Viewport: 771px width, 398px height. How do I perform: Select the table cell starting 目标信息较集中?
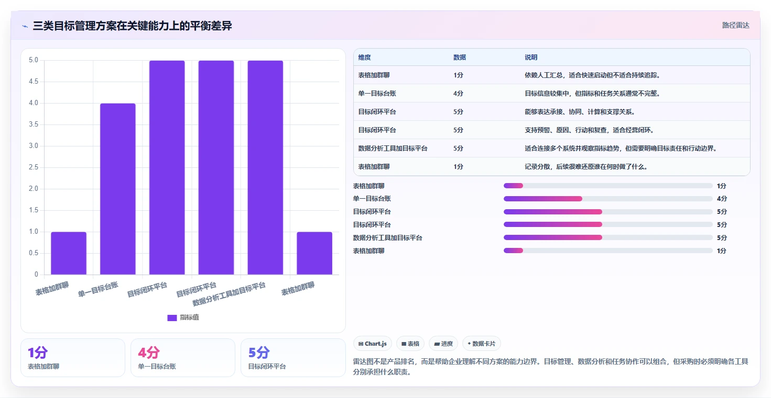(x=635, y=94)
